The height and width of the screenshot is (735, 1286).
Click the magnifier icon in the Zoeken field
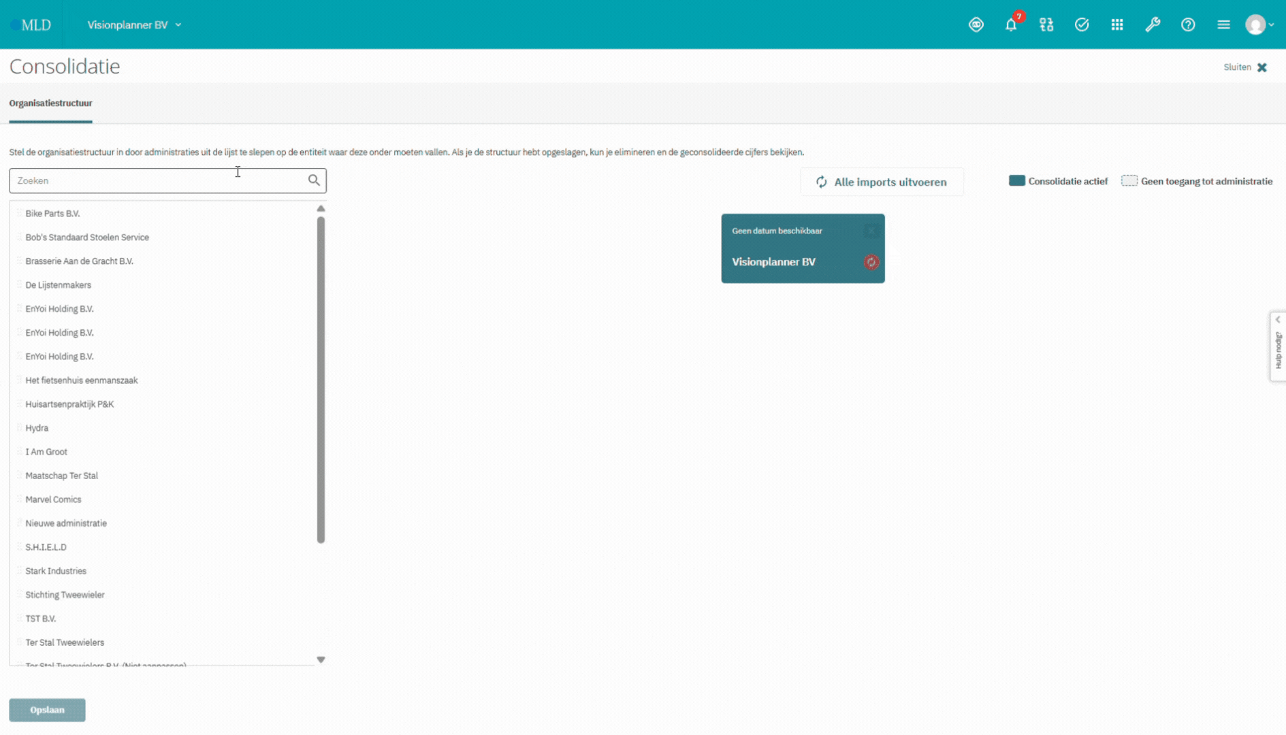(x=314, y=180)
